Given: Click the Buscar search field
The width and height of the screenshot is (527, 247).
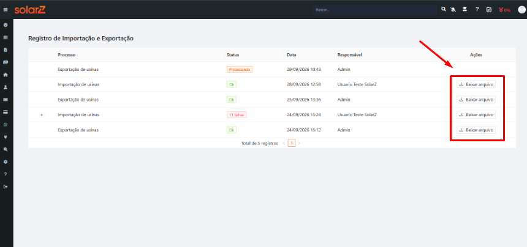Looking at the screenshot, I should pyautogui.click(x=375, y=10).
